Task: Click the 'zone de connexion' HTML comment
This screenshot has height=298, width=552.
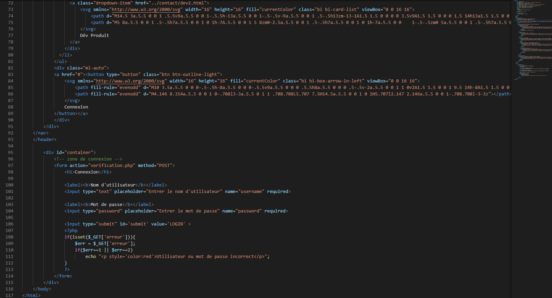Action: (x=88, y=159)
